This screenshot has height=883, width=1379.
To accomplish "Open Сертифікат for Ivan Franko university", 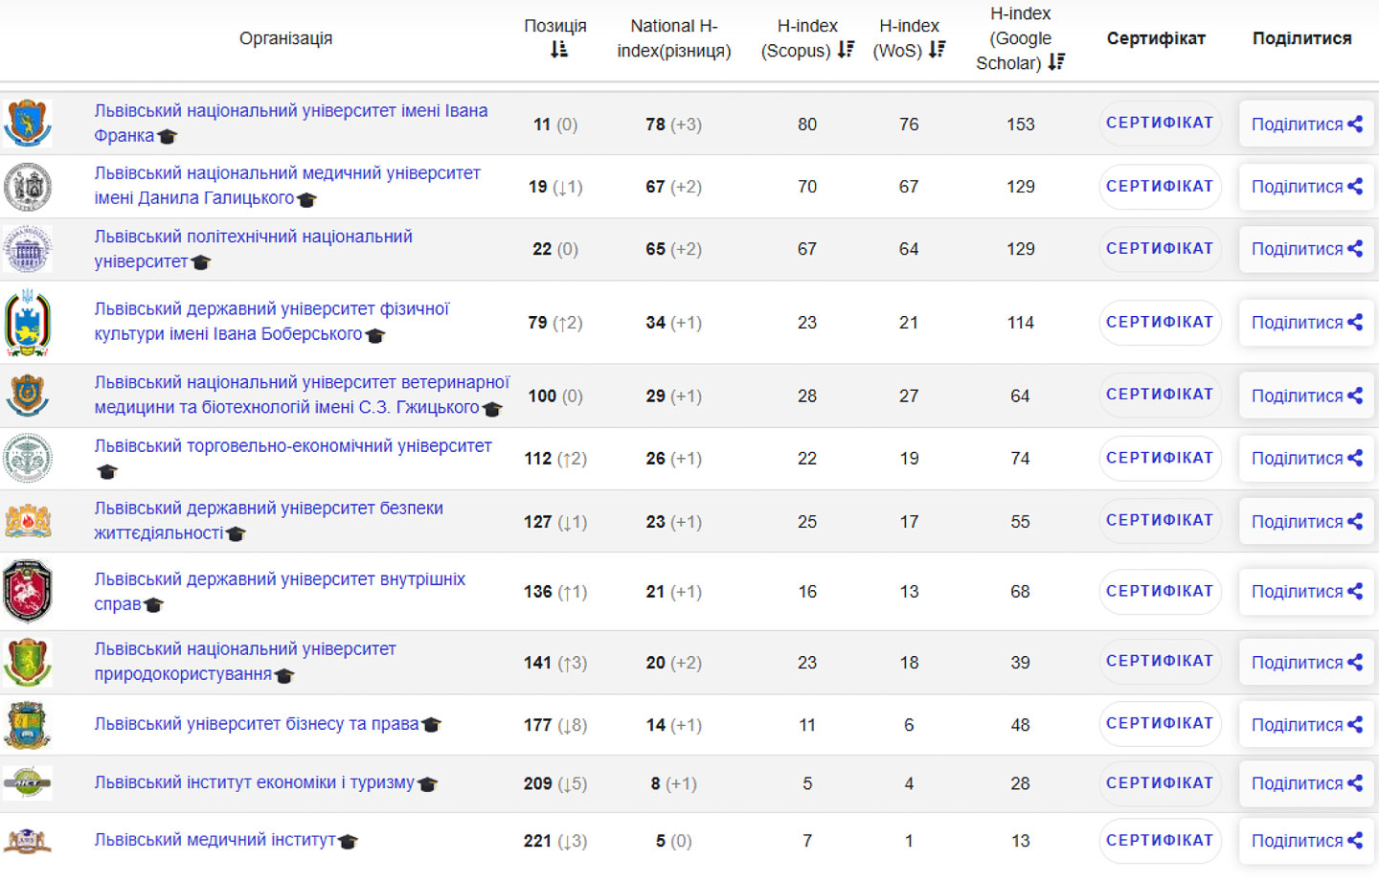I will coord(1160,124).
